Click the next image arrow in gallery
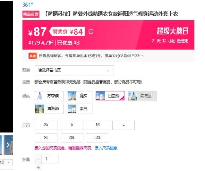 [8, 145]
